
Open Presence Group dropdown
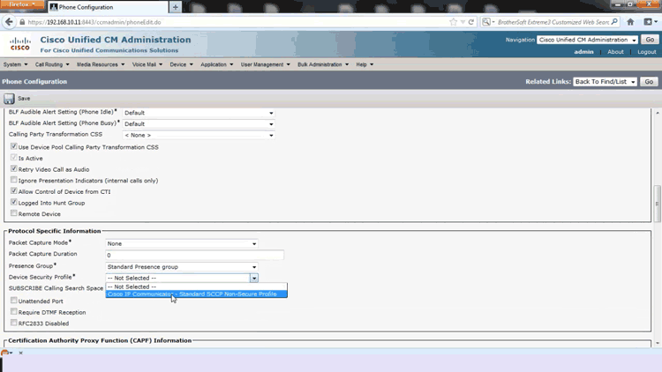(182, 267)
